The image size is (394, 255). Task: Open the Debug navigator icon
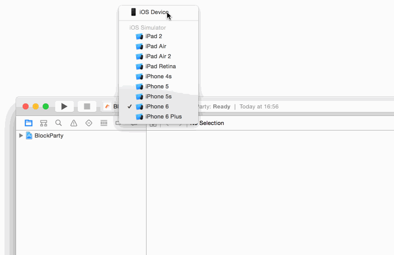tap(104, 123)
